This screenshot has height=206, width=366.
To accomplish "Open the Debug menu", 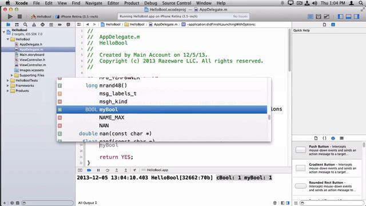I will pyautogui.click(x=151, y=3).
